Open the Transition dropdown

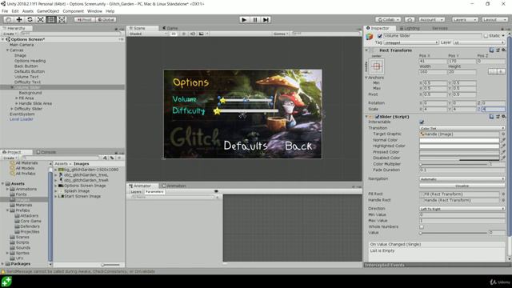point(462,128)
